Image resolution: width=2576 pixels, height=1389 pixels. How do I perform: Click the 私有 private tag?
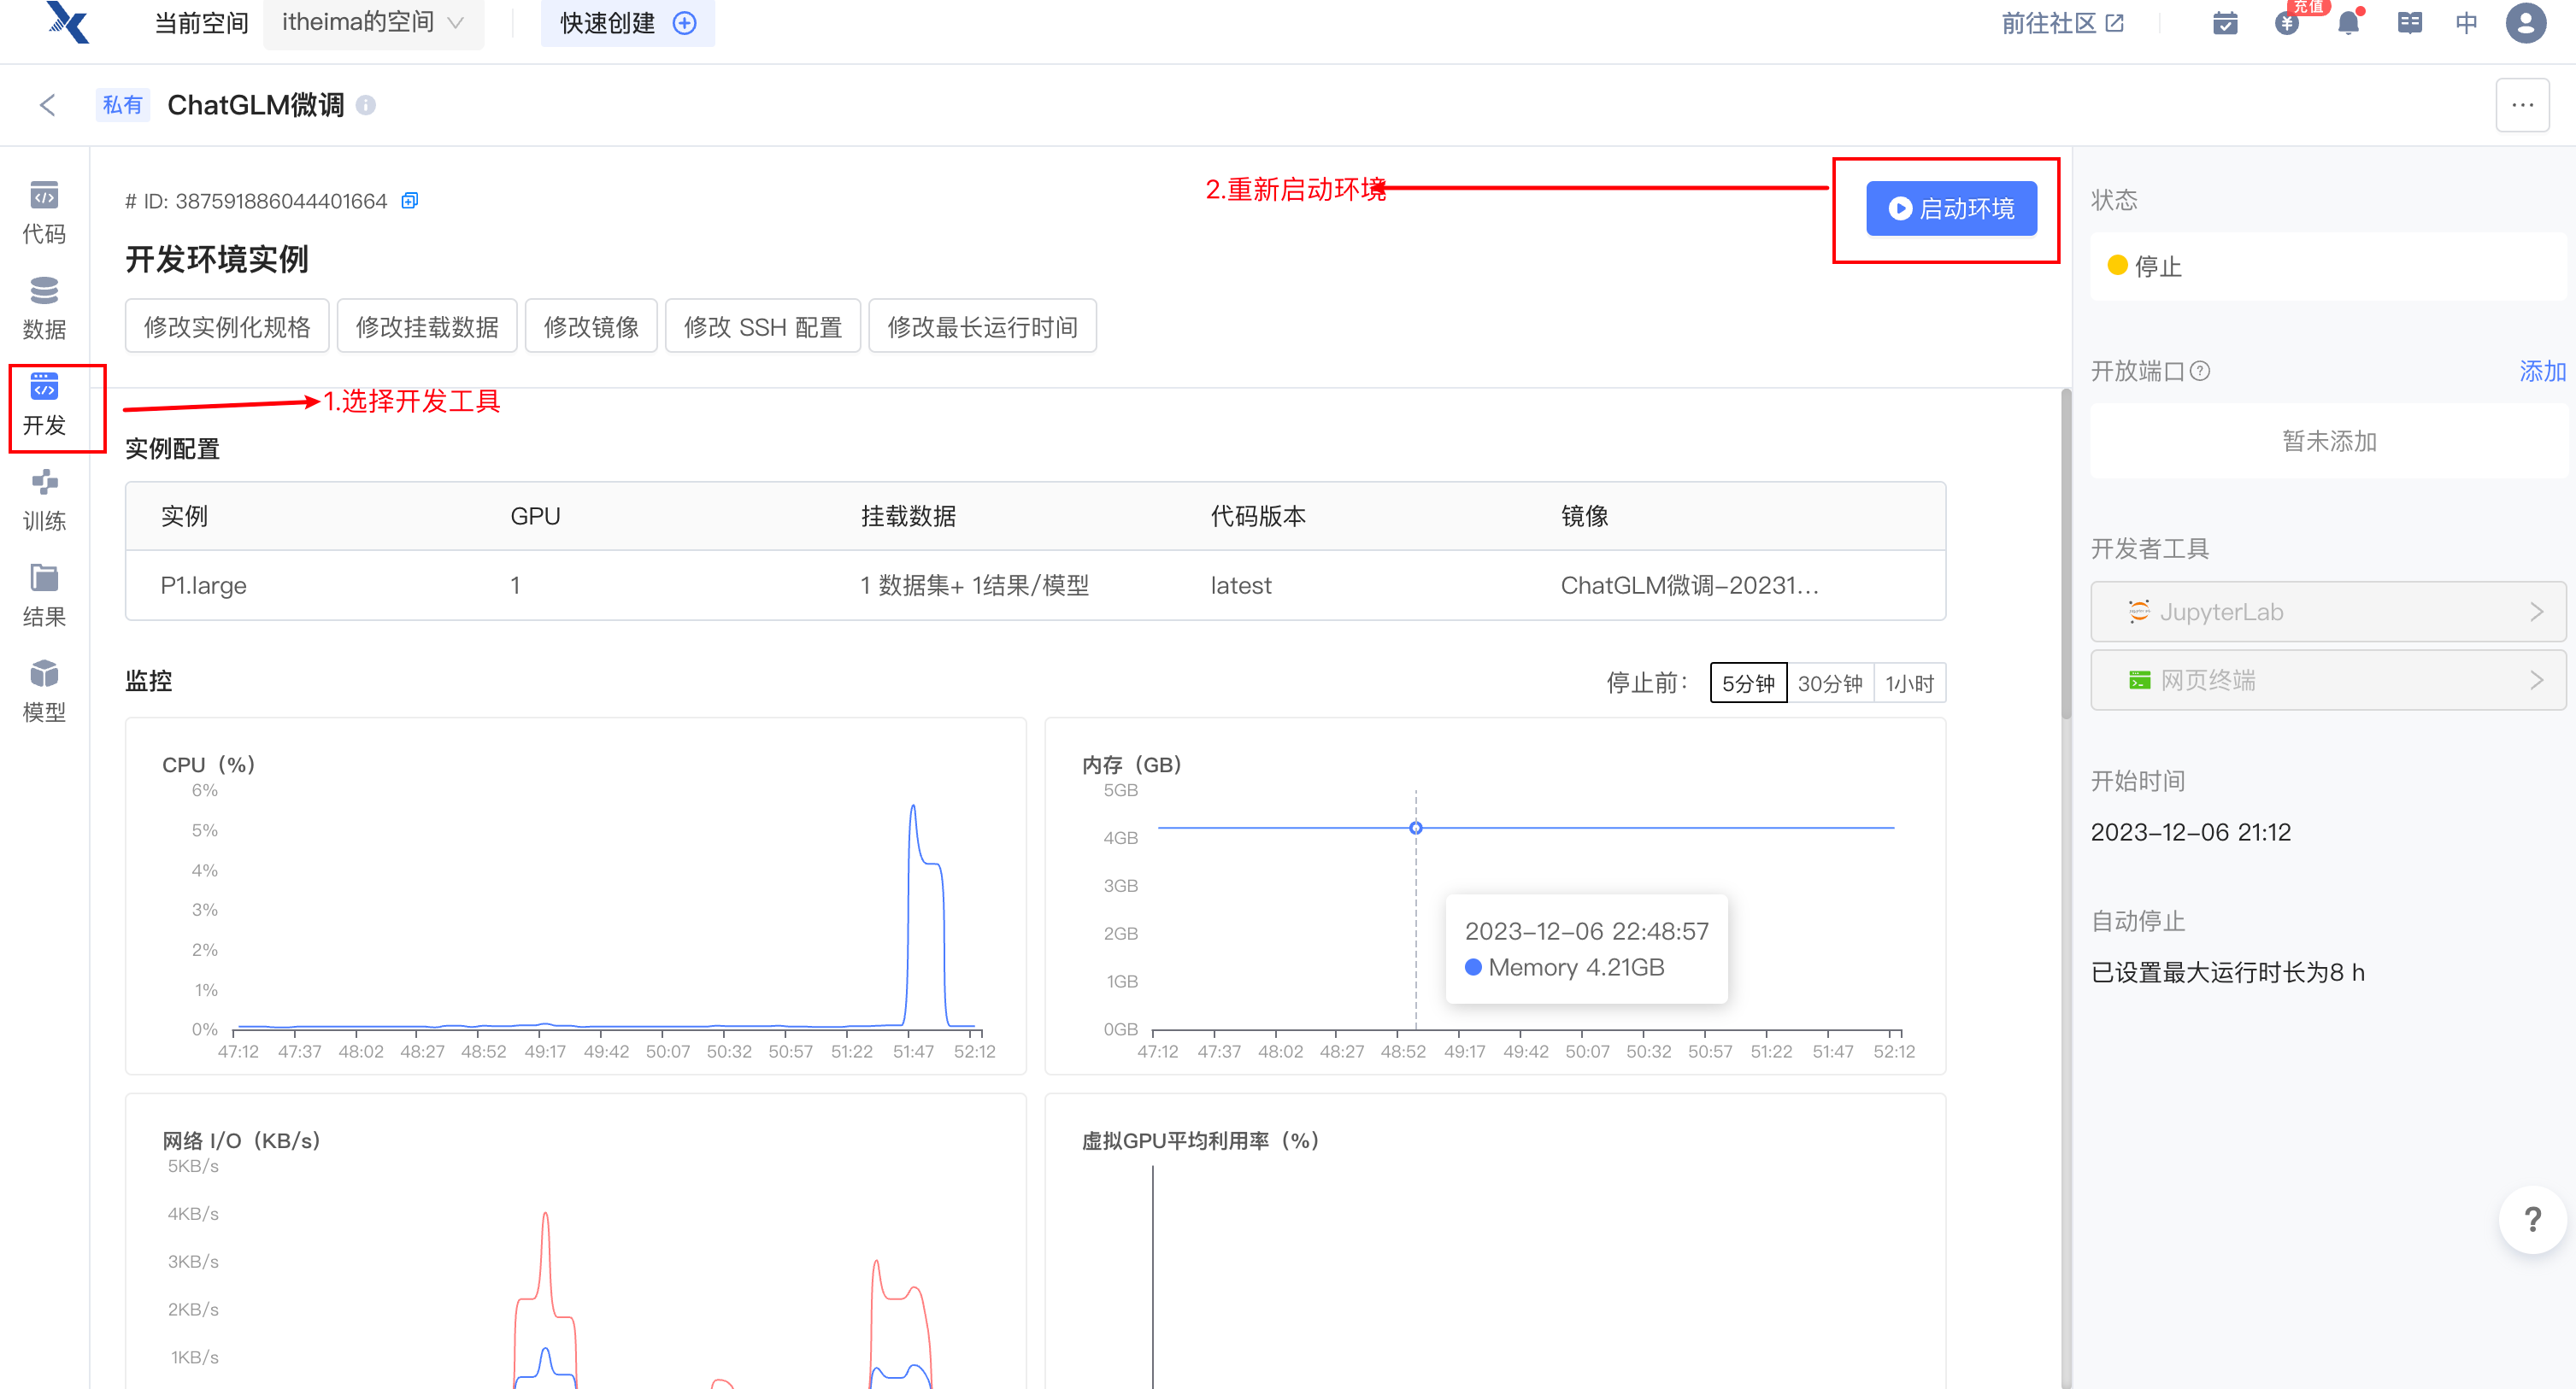pyautogui.click(x=123, y=105)
